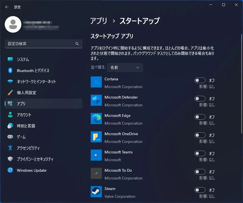Open the user account profile picture
The height and width of the screenshot is (203, 243).
click(13, 24)
